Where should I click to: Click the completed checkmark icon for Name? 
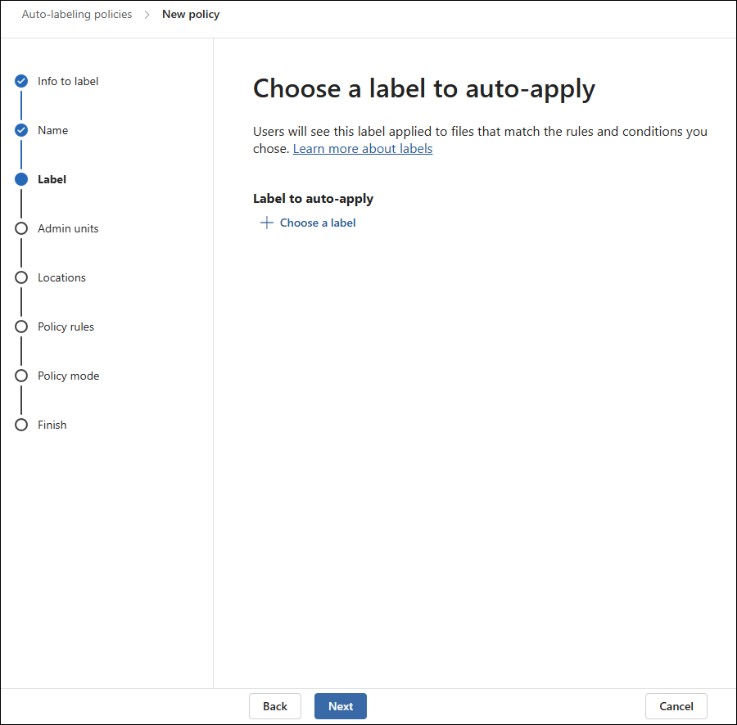click(x=21, y=130)
